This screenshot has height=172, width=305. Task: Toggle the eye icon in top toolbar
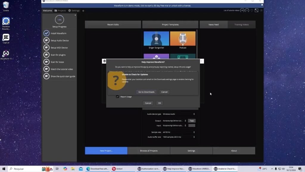click(261, 10)
